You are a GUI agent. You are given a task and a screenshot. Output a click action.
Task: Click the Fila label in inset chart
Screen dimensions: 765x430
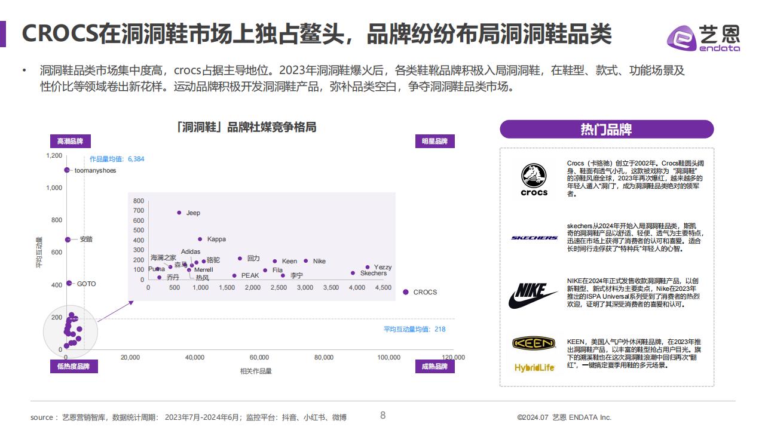point(277,270)
